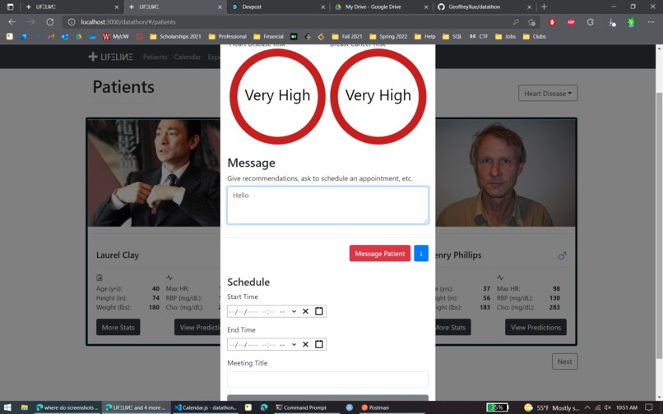
Task: Open File Explorer from the taskbar
Action: click(25, 407)
